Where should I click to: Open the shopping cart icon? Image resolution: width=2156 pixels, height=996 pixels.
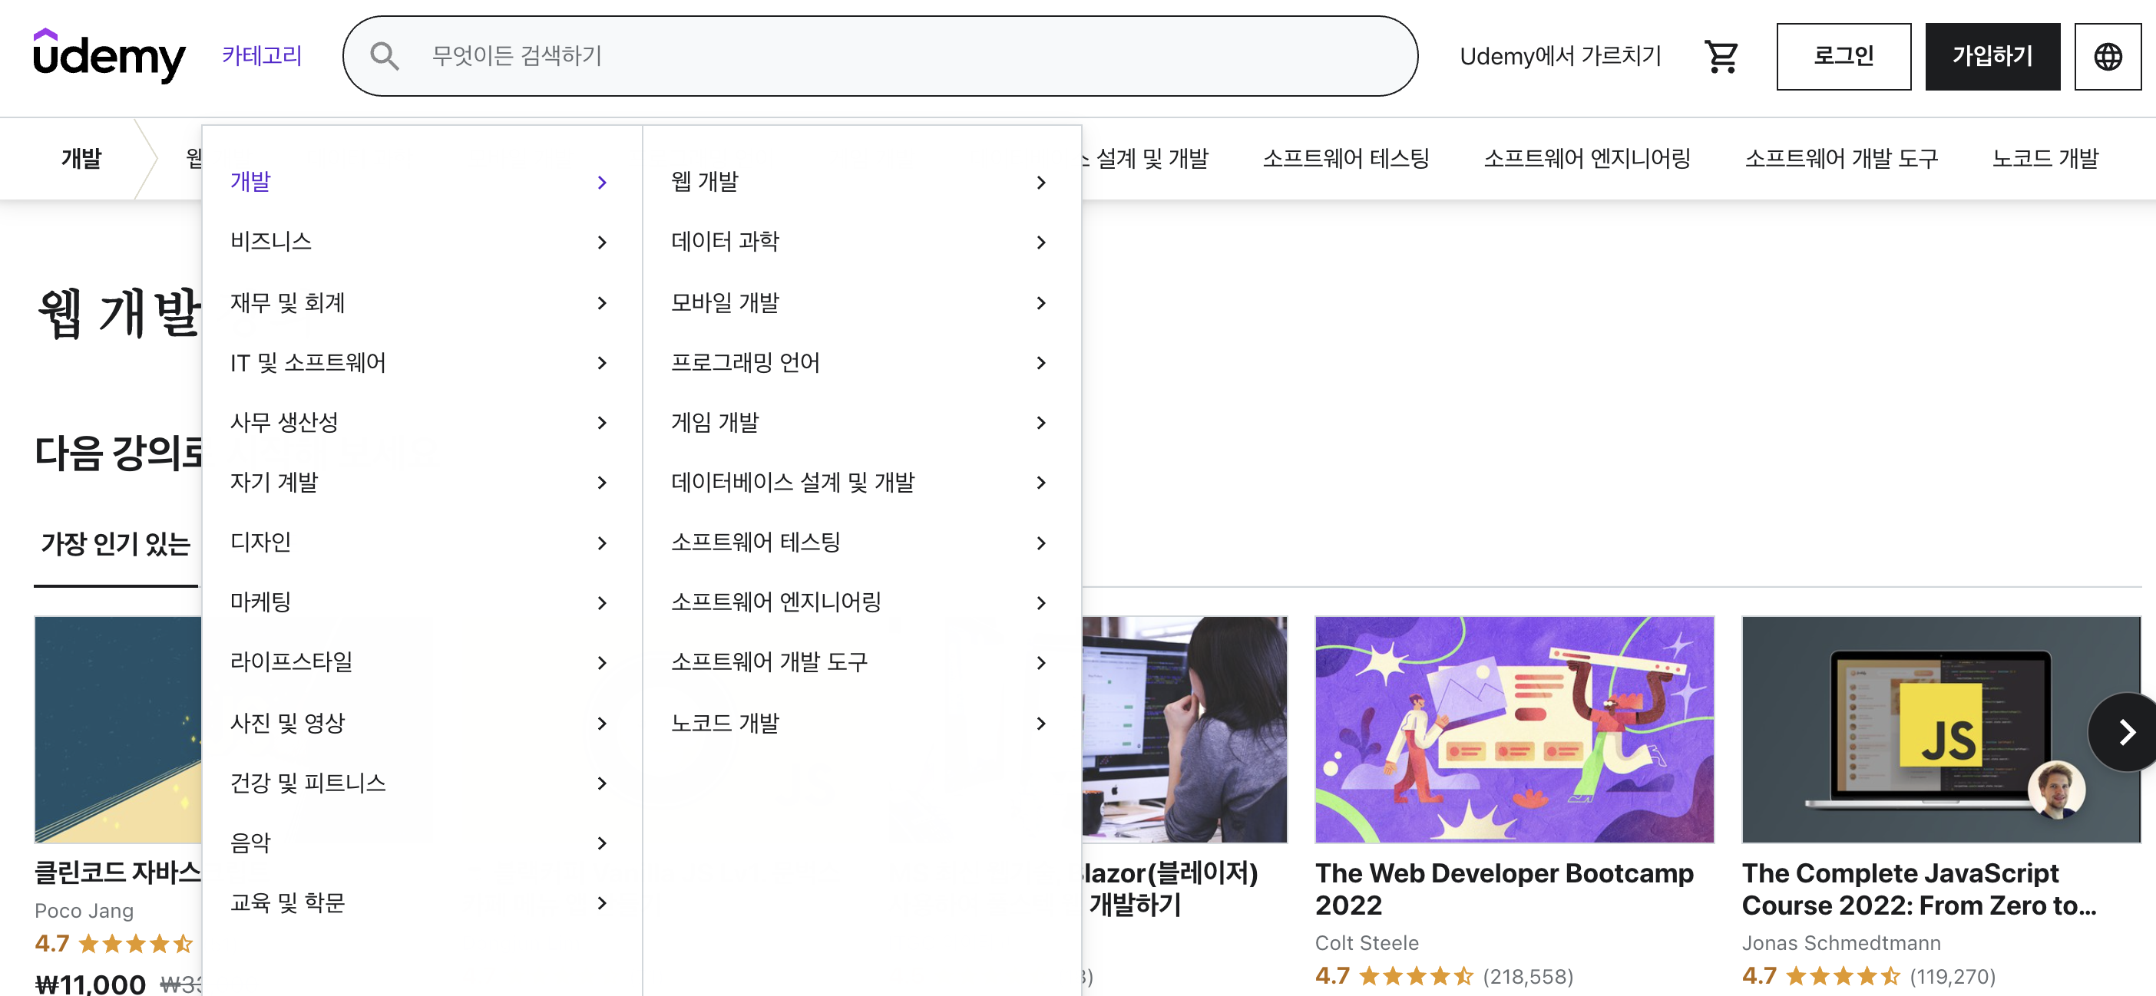[x=1721, y=56]
